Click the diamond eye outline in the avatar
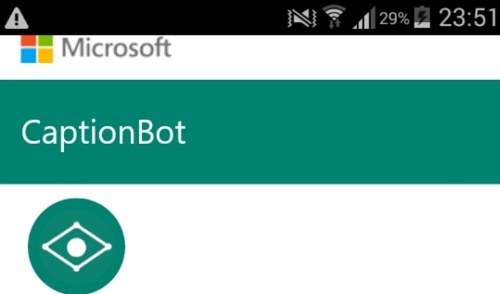 [x=76, y=247]
